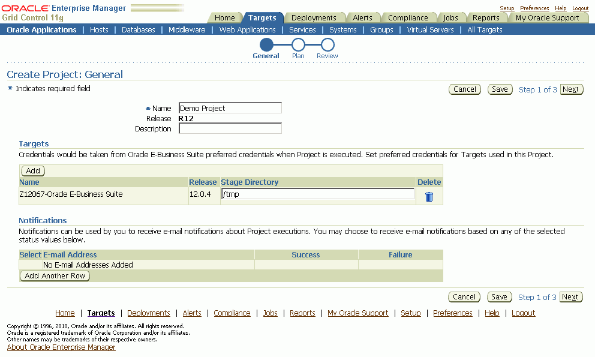Image resolution: width=595 pixels, height=357 pixels.
Task: Jump to the Review step circle
Action: [x=327, y=45]
